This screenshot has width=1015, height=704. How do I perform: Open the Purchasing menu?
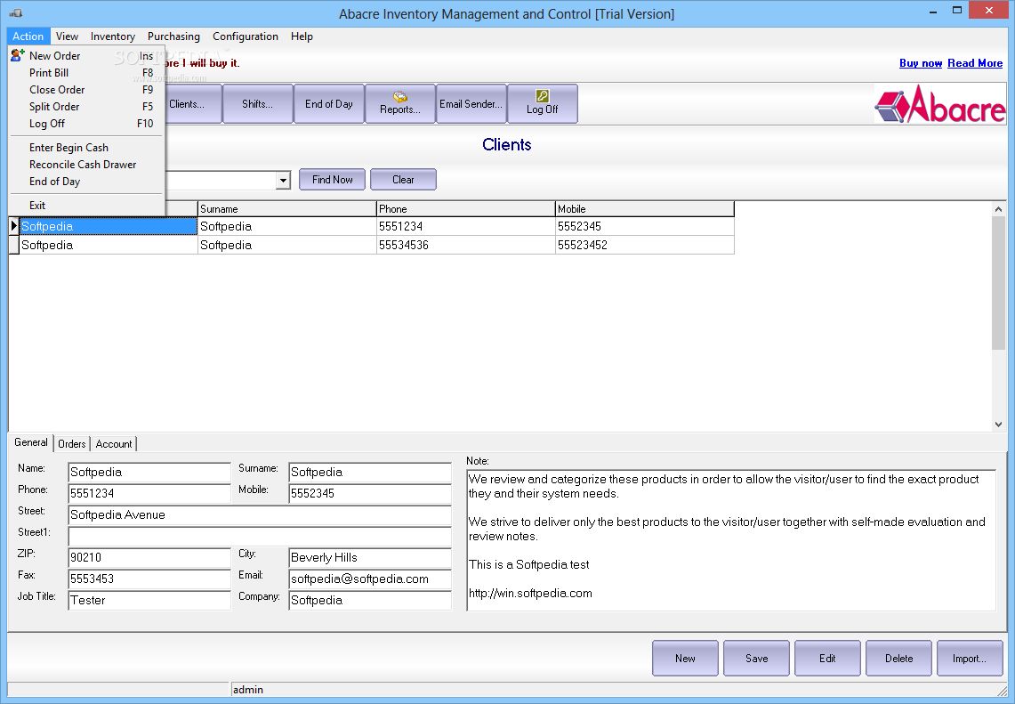point(173,36)
